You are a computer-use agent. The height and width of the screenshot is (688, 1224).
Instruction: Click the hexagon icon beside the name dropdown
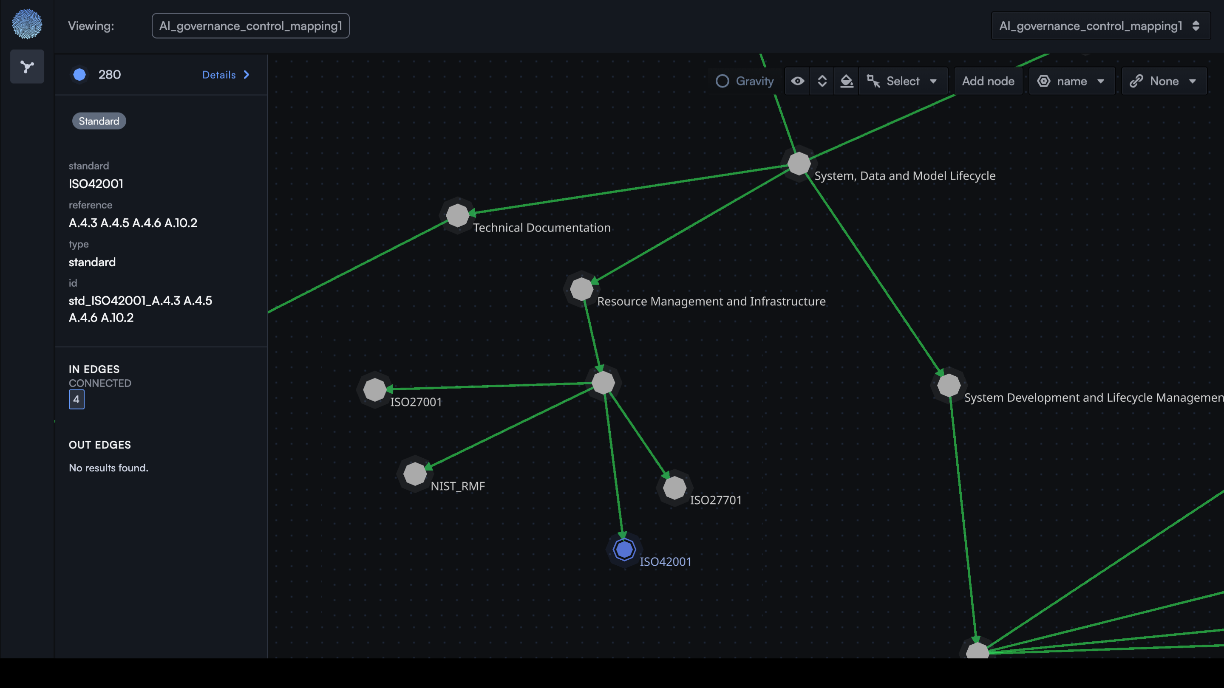tap(1044, 81)
